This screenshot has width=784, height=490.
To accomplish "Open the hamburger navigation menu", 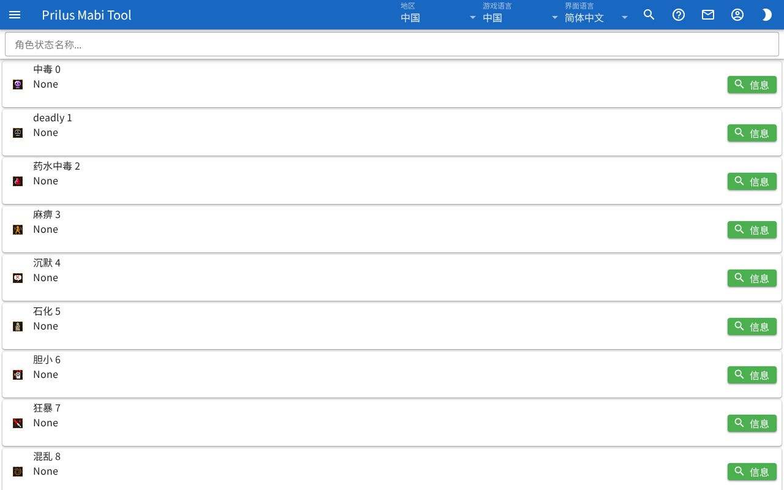I will pos(15,15).
